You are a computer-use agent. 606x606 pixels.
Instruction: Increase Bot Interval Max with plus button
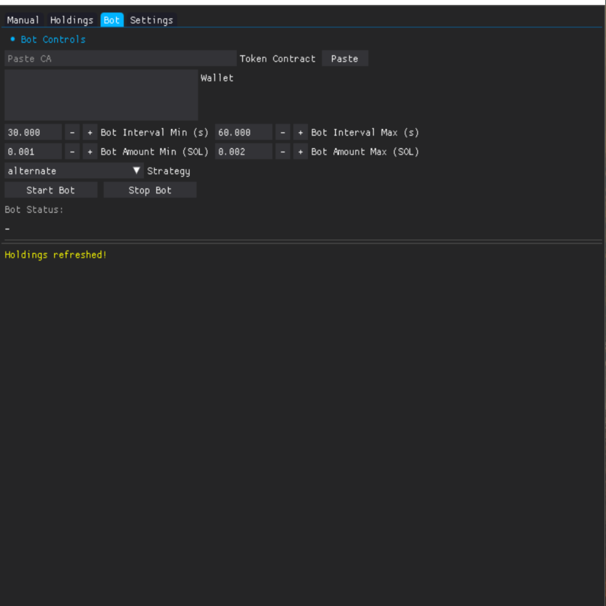click(x=300, y=132)
